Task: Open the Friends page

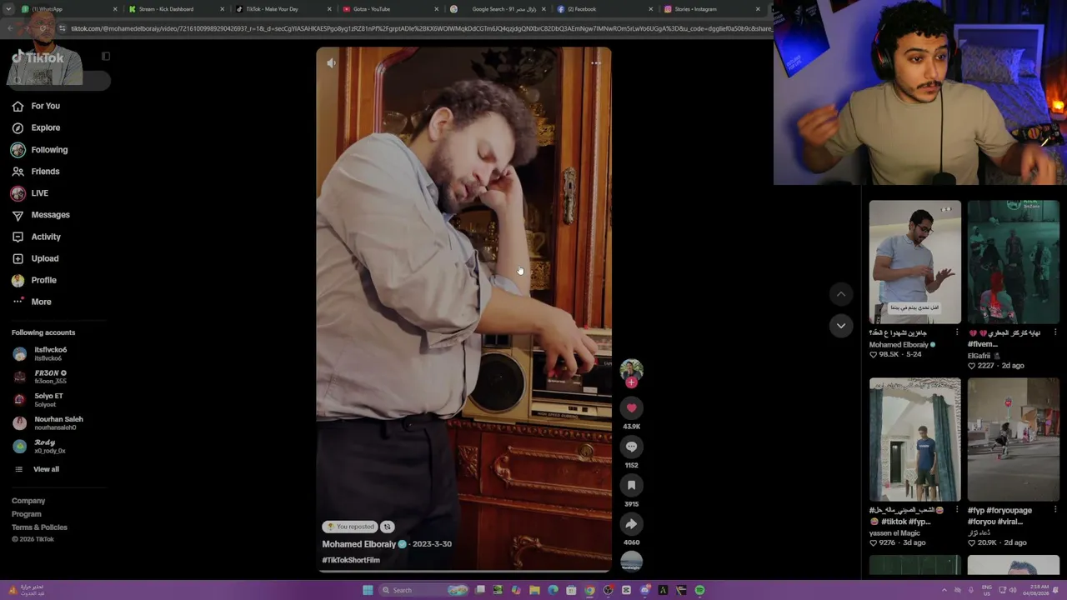Action: pyautogui.click(x=36, y=172)
